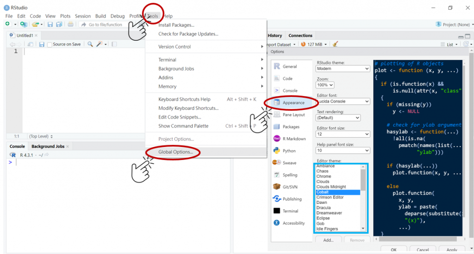Click the Show in new window icon
Viewport: 474px width, 254px height.
tap(30, 44)
